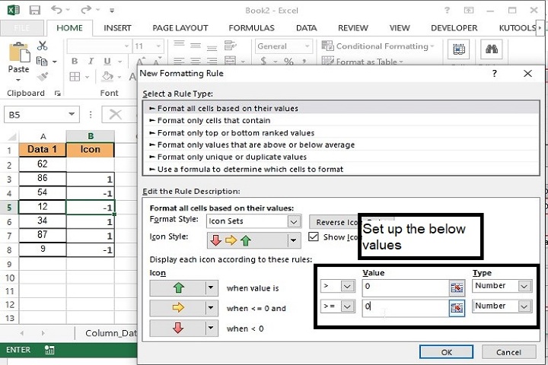Switch to the FILE tab
The image size is (548, 365).
click(x=21, y=28)
